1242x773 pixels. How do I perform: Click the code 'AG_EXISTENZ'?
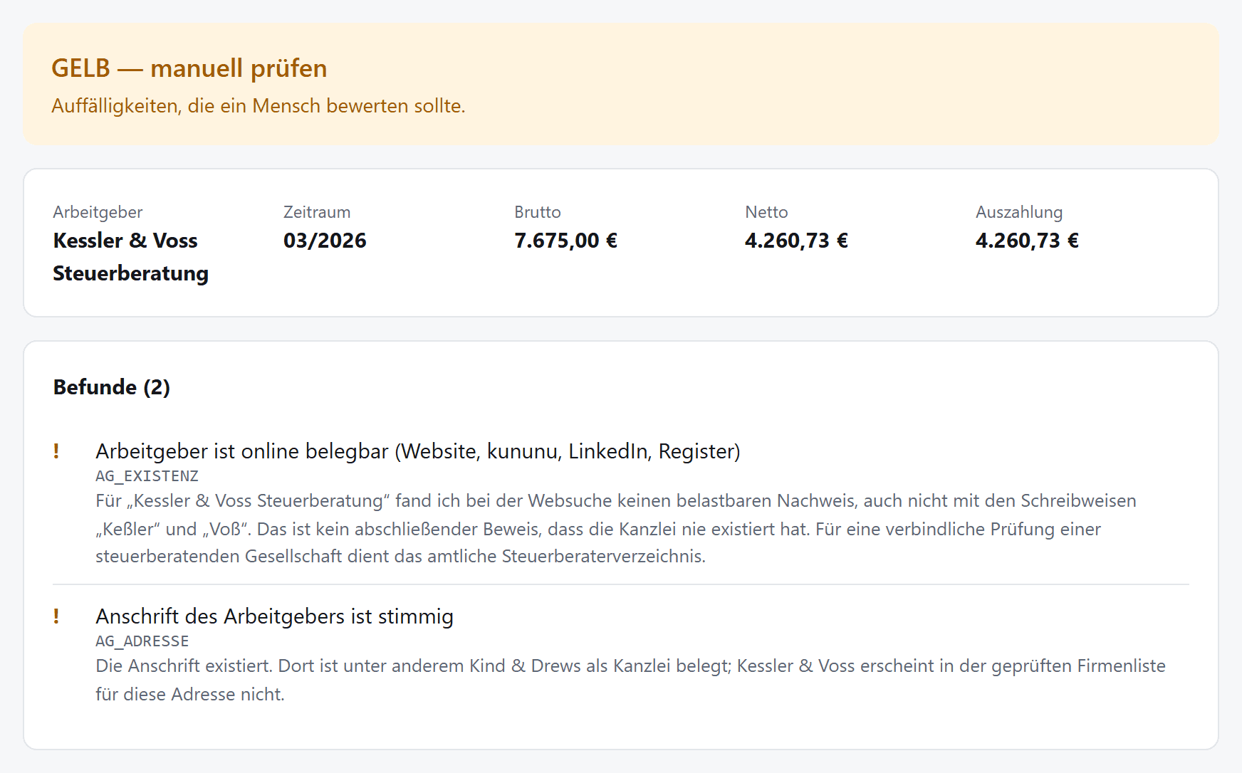(147, 476)
